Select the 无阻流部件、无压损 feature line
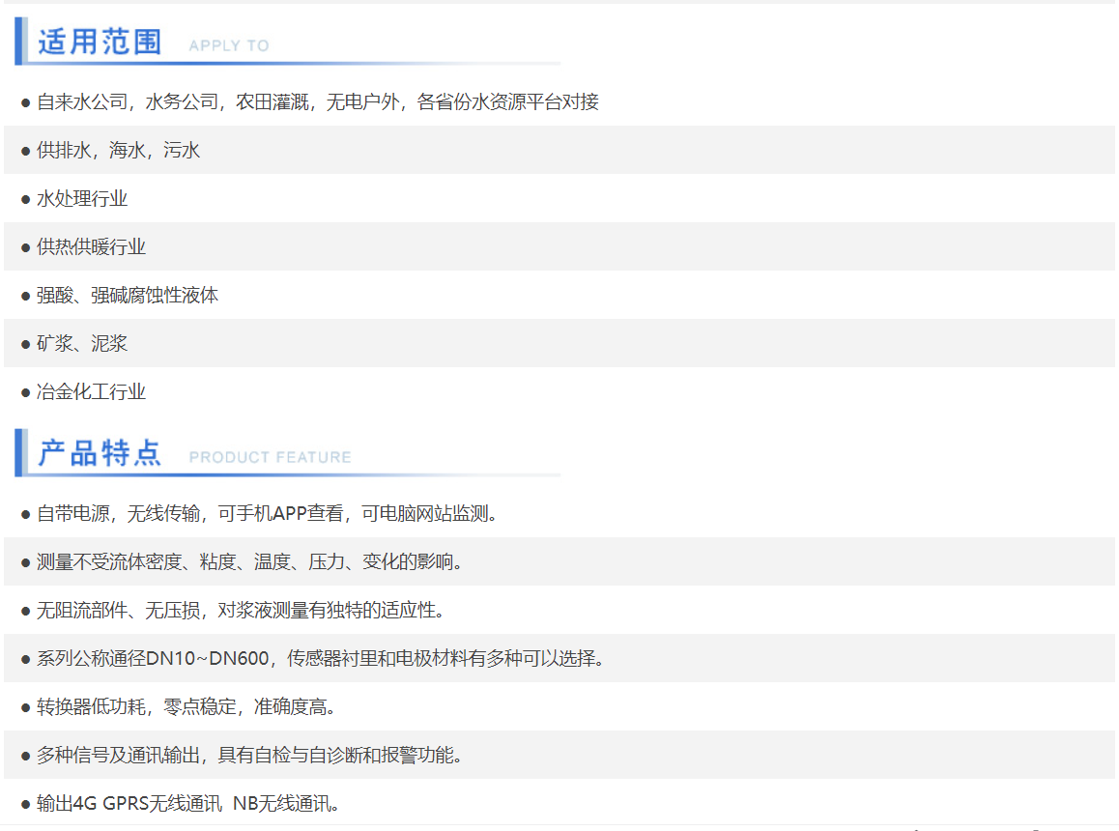Image resolution: width=1119 pixels, height=831 pixels. [x=240, y=610]
